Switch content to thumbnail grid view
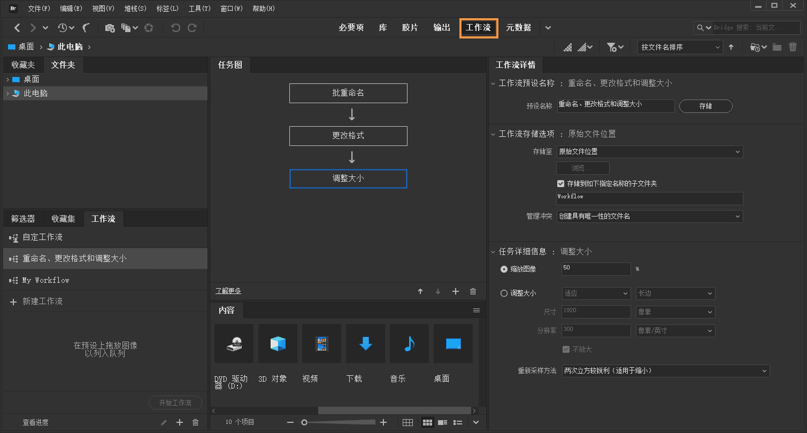807x433 pixels. point(427,422)
